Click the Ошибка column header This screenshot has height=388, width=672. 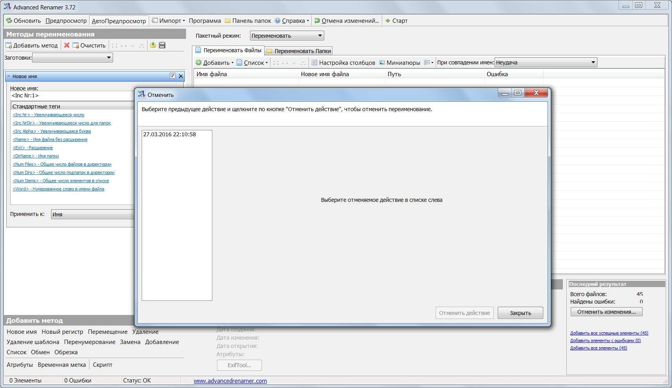click(x=514, y=74)
